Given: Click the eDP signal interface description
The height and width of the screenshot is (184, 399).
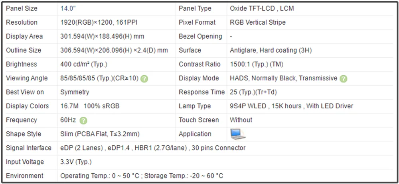Looking at the screenshot, I should point(153,148).
